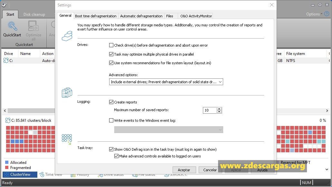Click the C: drive icon in drive list
Screen dimensions: 332x187
click(6, 60)
